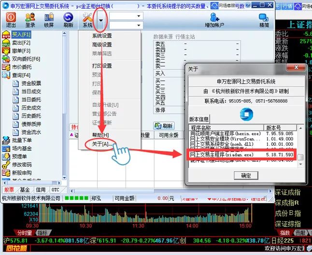This screenshot has width=312, height=255.
Task: Switch to 精简 simplified mode icon
Action: pyautogui.click(x=264, y=20)
